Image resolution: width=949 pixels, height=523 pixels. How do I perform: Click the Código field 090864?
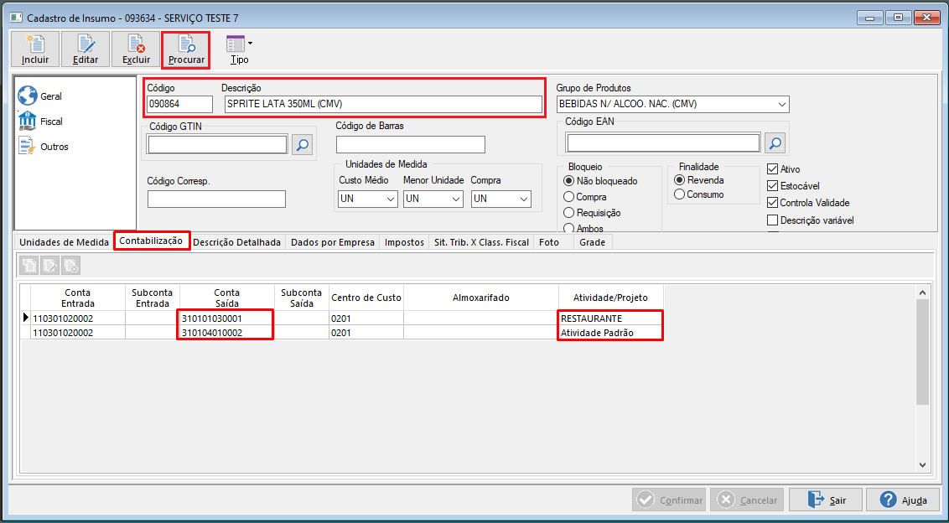(179, 104)
